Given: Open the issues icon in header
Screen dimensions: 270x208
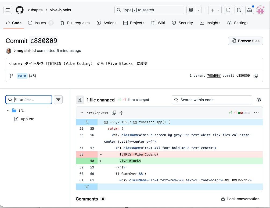Looking at the screenshot, I should coord(228,10).
